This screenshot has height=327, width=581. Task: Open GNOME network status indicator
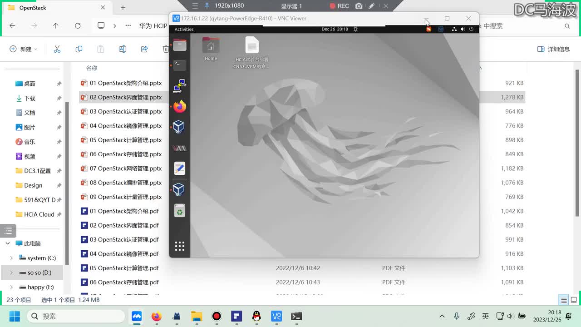pos(454,29)
